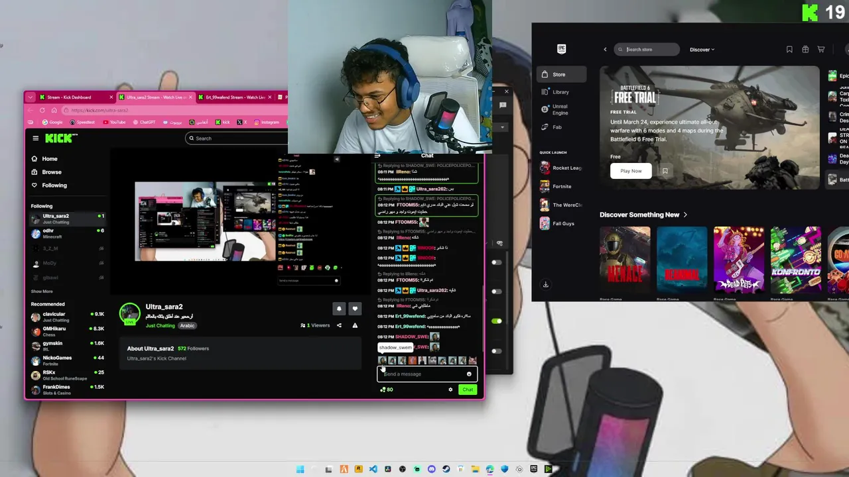The image size is (849, 477).
Task: Open Ultra_sara2 profile avatar
Action: click(130, 314)
